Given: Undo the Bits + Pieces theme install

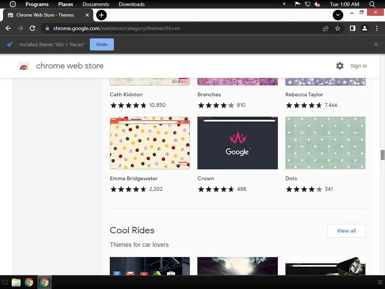Looking at the screenshot, I should (102, 44).
